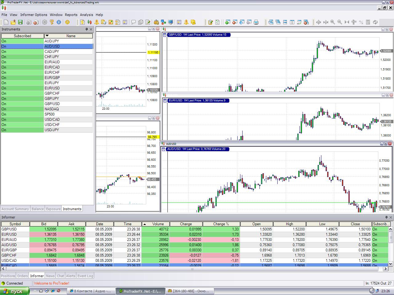Click the Informer vertical scrollbar thumb

pyautogui.click(x=391, y=237)
